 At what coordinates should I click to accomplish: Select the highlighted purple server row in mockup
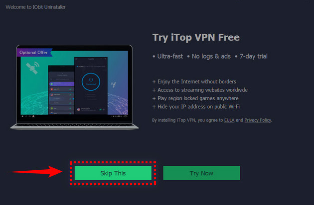tap(62, 84)
